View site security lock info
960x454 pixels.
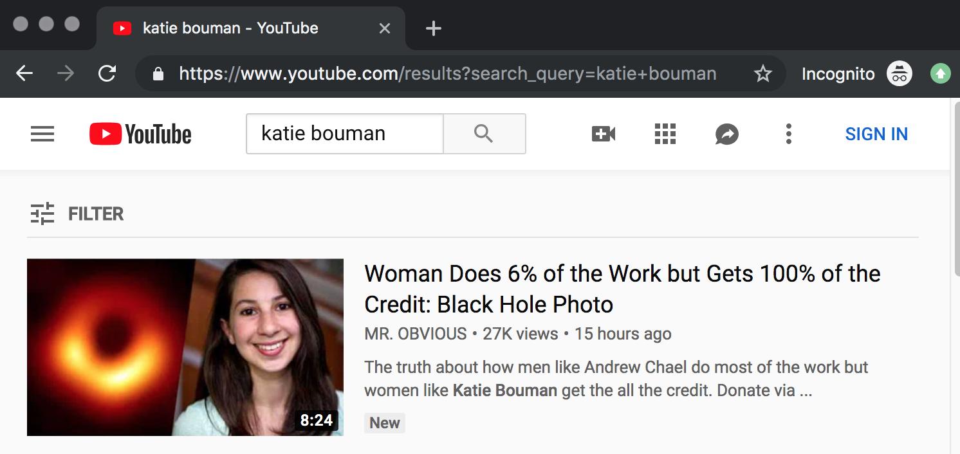tap(158, 74)
